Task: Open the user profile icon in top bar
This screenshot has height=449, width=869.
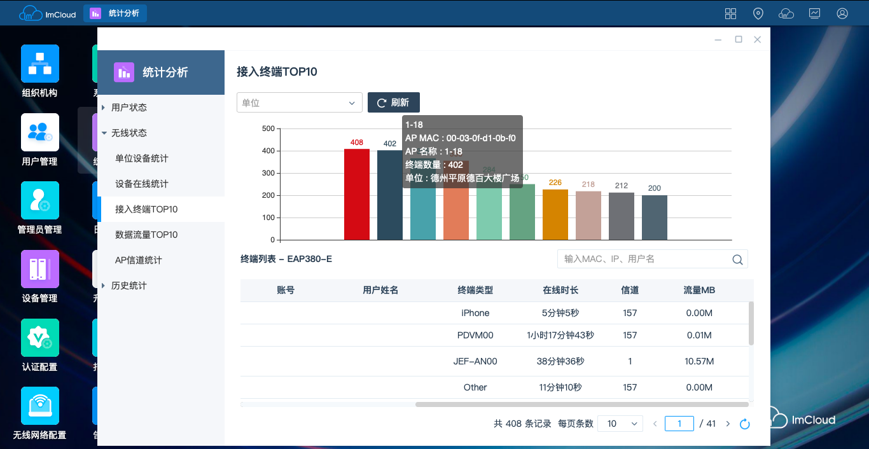Action: [x=842, y=13]
